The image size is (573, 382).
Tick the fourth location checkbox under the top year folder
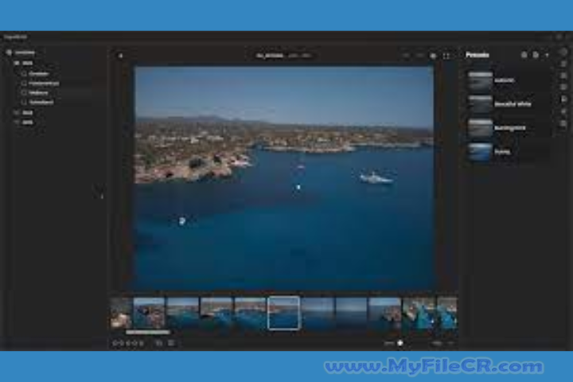click(24, 103)
